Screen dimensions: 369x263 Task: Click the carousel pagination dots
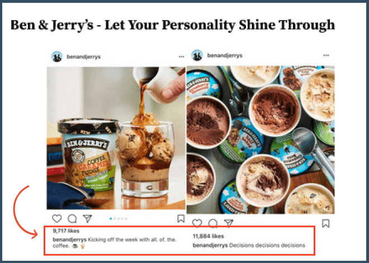119,219
